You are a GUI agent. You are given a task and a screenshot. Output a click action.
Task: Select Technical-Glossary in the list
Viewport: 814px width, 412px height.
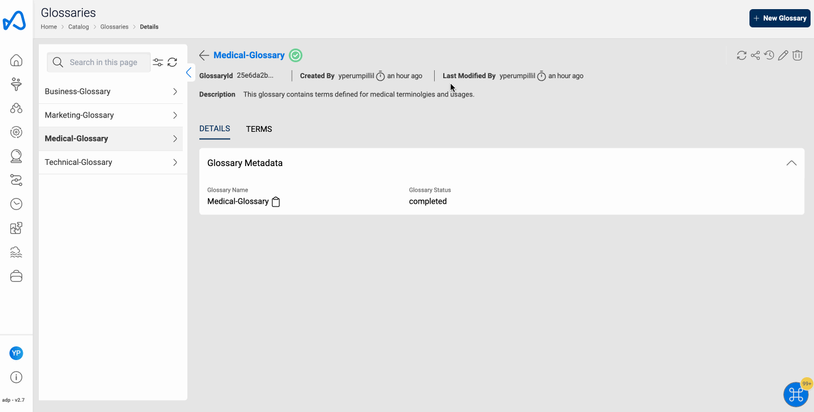point(111,163)
